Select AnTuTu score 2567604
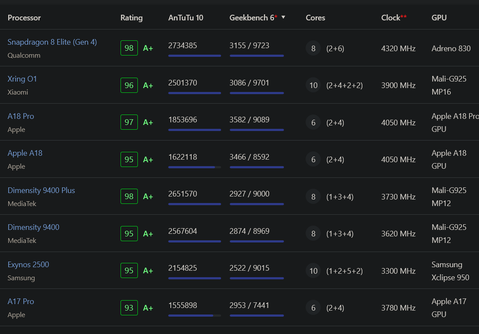This screenshot has width=479, height=334. [182, 231]
